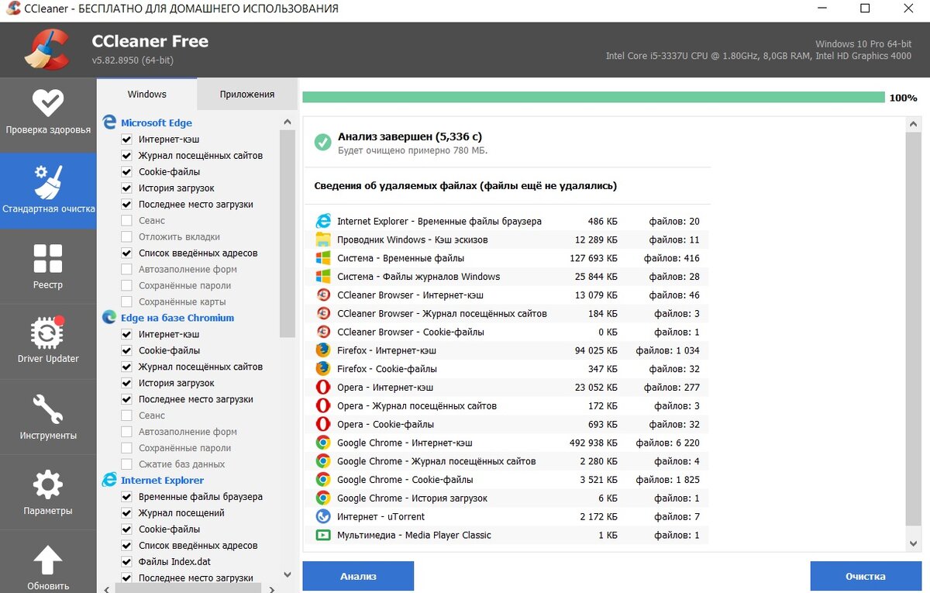This screenshot has width=930, height=593.
Task: Click the Microsoft Edge group icon
Action: pyautogui.click(x=109, y=122)
